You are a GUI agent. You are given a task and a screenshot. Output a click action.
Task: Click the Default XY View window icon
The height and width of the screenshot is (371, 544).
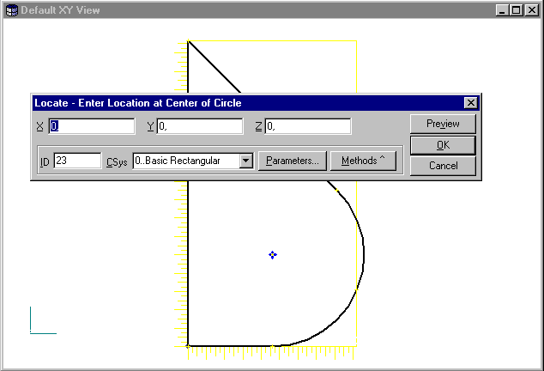pyautogui.click(x=12, y=10)
